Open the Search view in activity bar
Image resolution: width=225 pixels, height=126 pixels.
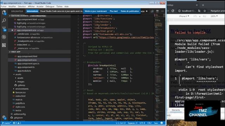pyautogui.click(x=4, y=20)
